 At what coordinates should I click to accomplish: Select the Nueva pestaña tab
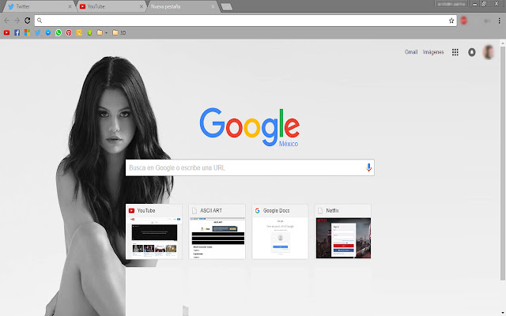click(x=181, y=6)
